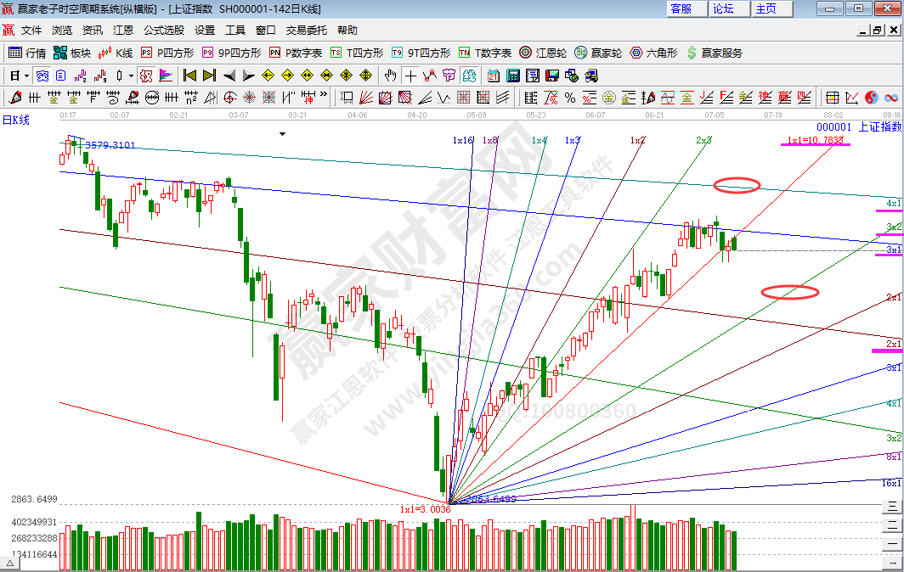Screen dimensions: 904x572
Task: Select the percent sign drawing tool
Action: 569,98
